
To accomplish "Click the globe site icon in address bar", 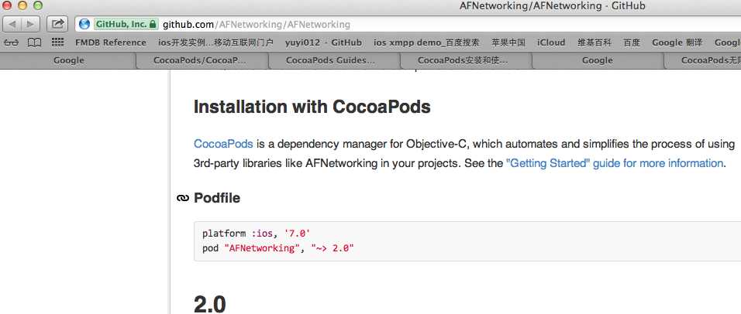I will 84,24.
